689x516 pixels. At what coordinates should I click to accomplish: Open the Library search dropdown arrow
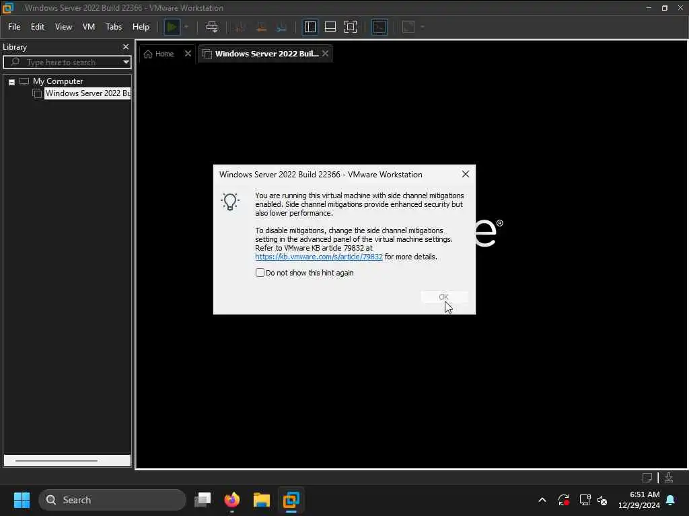pyautogui.click(x=126, y=62)
